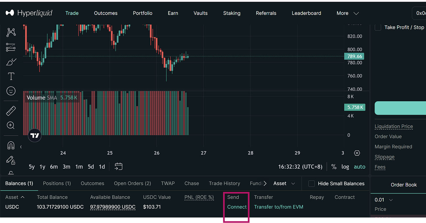Click Transfer to/from EVM link

(279, 207)
